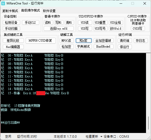
Task: Click MFOC读 button
Action: click(x=67, y=41)
